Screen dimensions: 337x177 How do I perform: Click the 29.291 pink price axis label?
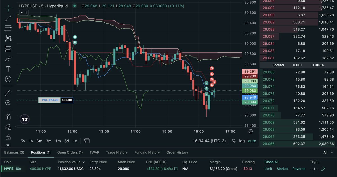coord(250,71)
